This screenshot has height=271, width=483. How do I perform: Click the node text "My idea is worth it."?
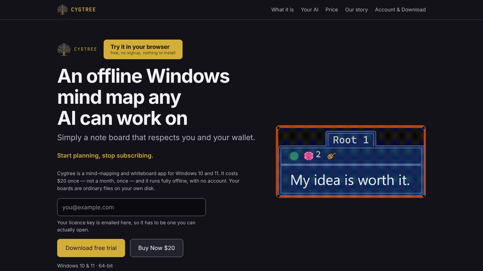350,180
